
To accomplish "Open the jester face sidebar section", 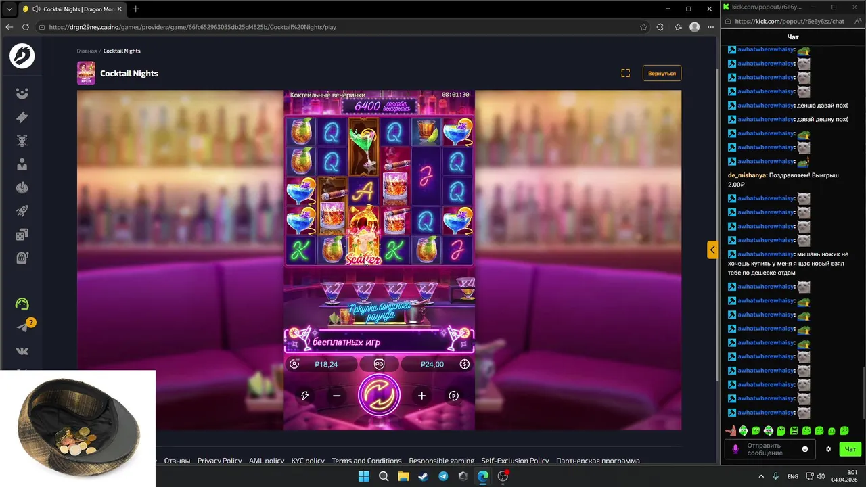I will pos(22,93).
